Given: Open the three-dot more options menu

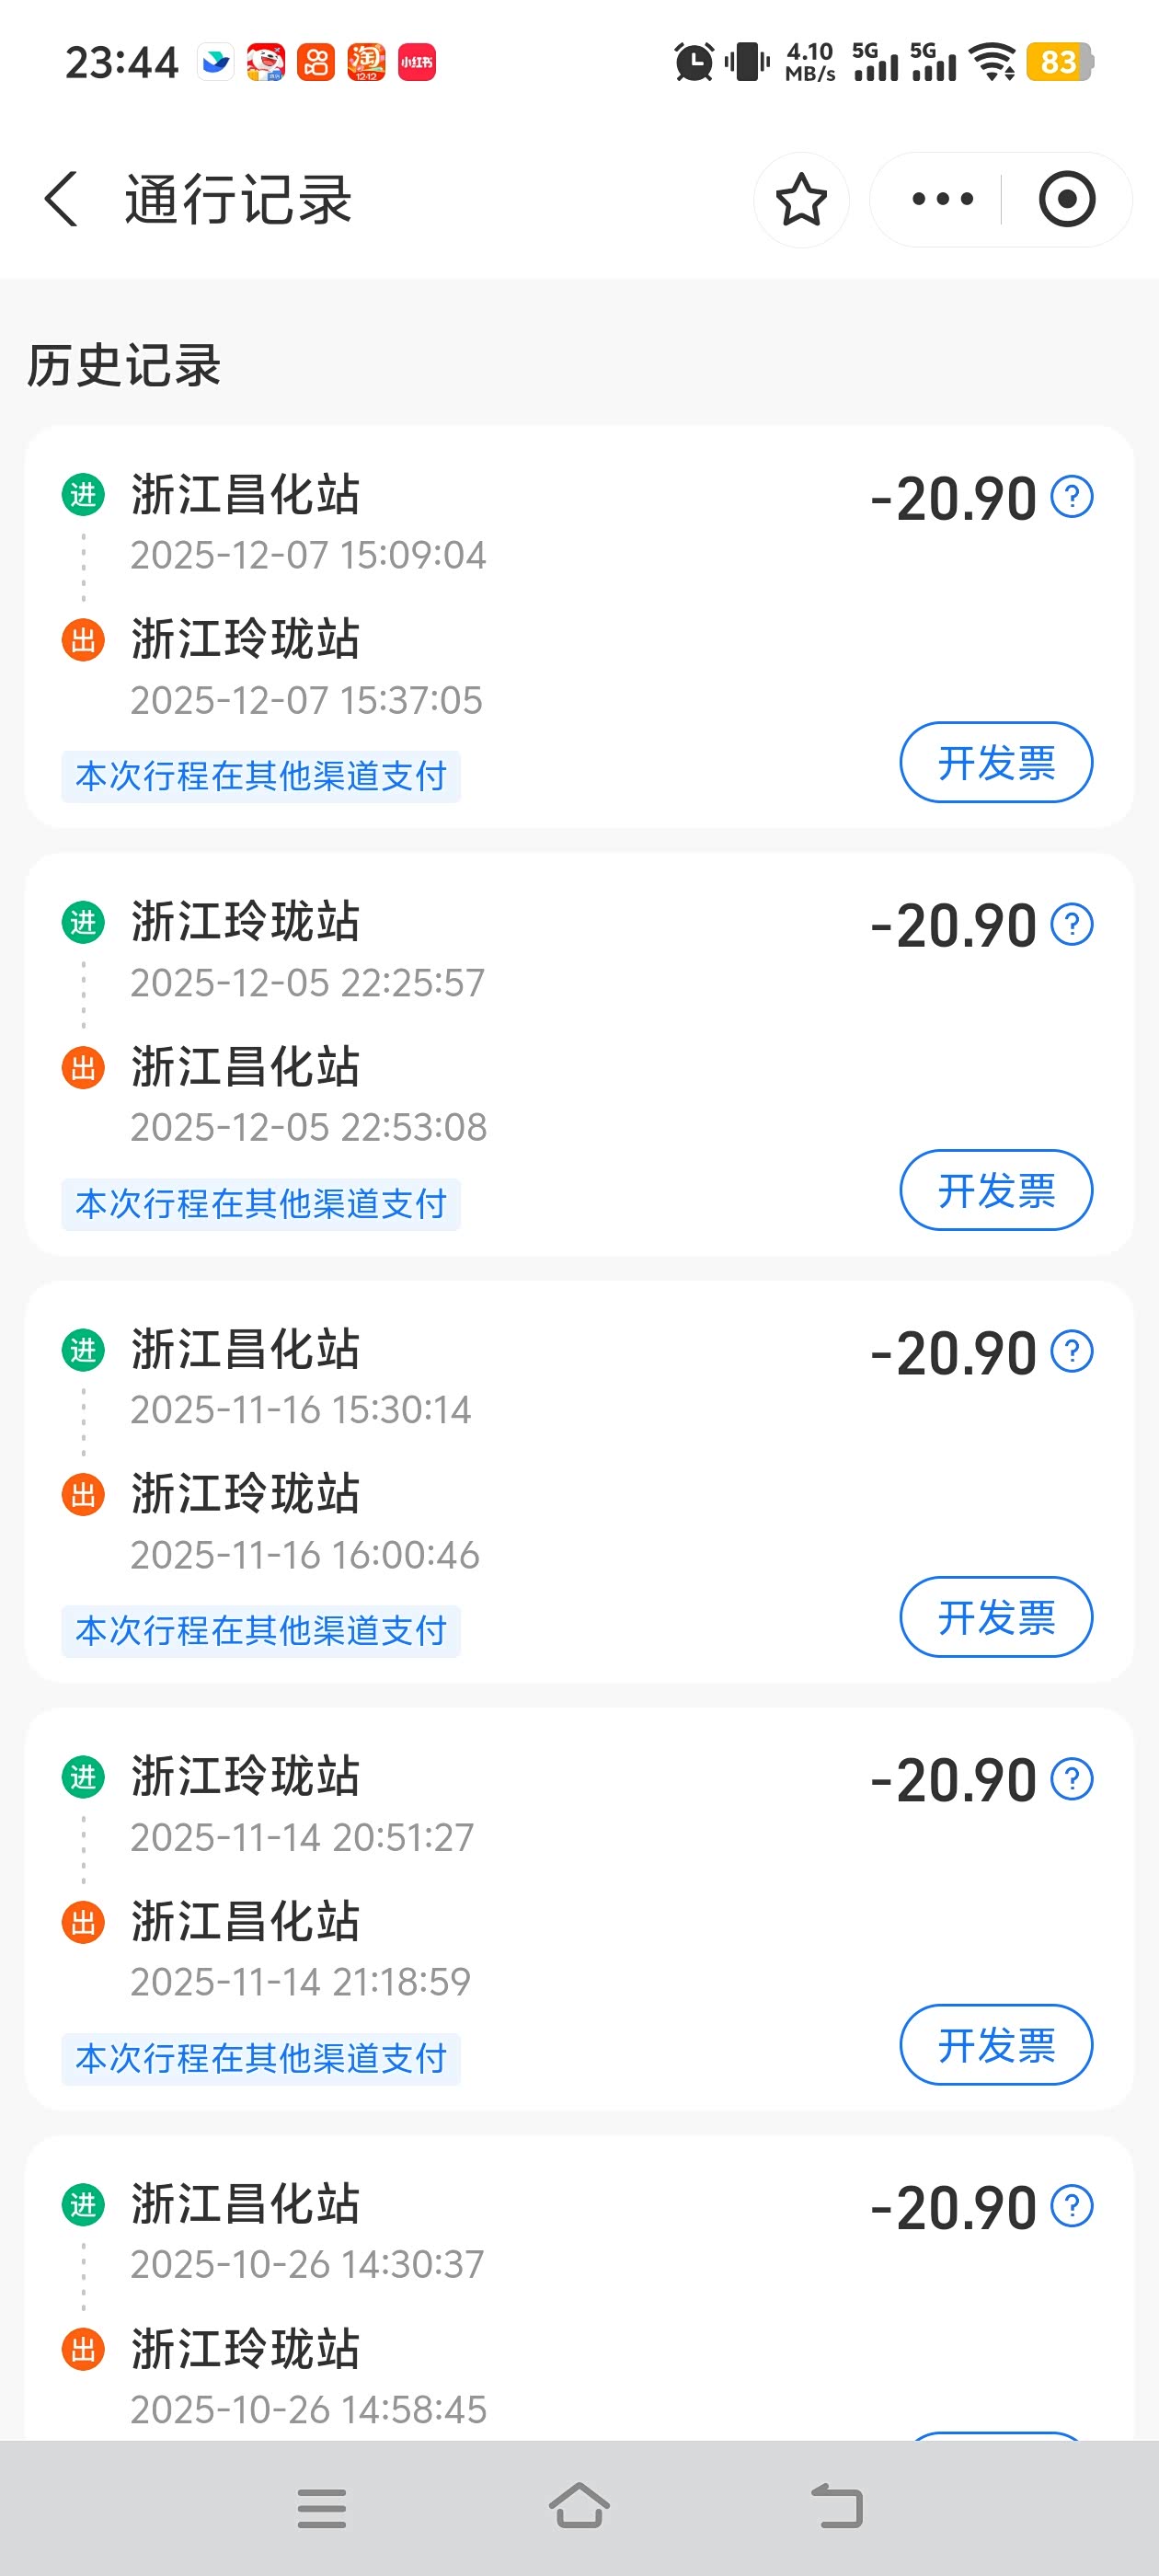Looking at the screenshot, I should click(x=942, y=199).
